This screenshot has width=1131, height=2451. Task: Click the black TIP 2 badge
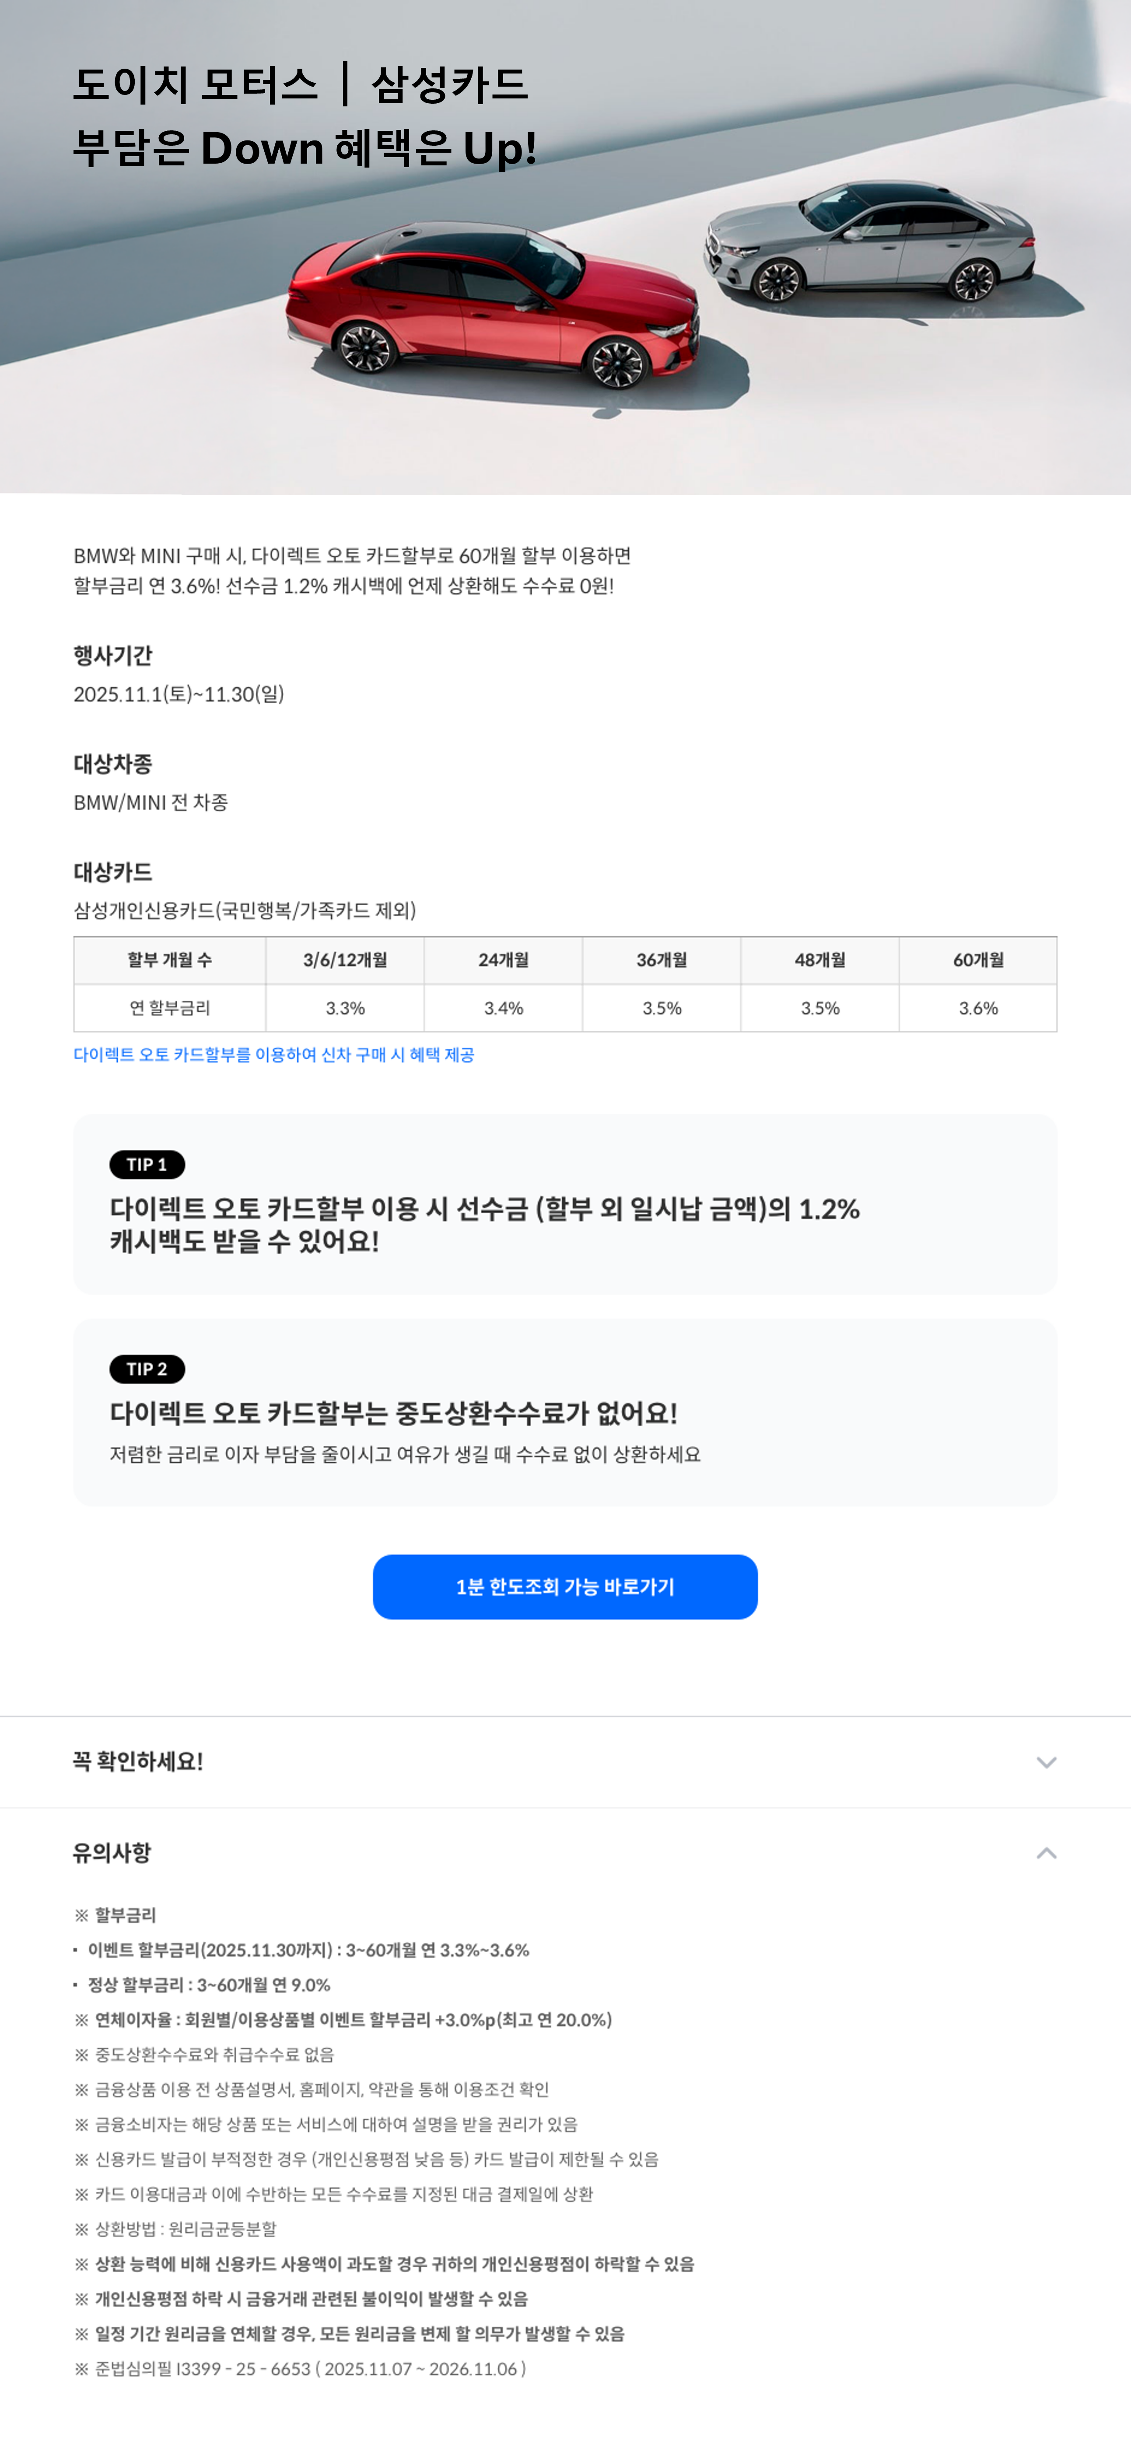pos(147,1369)
